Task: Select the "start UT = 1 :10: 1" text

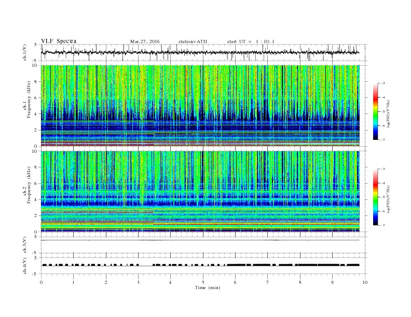Action: [251, 41]
